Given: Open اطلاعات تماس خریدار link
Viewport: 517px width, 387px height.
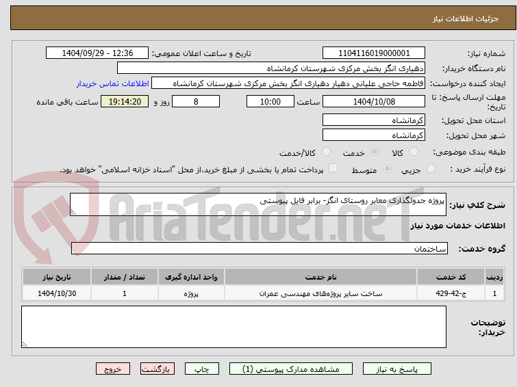Looking at the screenshot, I should click(x=113, y=83).
